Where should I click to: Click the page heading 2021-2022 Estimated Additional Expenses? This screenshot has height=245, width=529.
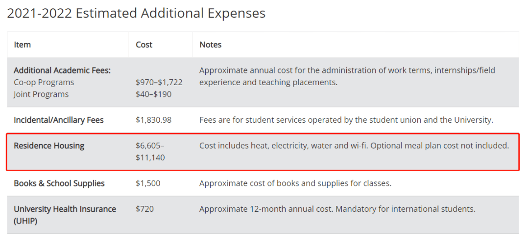pos(136,13)
